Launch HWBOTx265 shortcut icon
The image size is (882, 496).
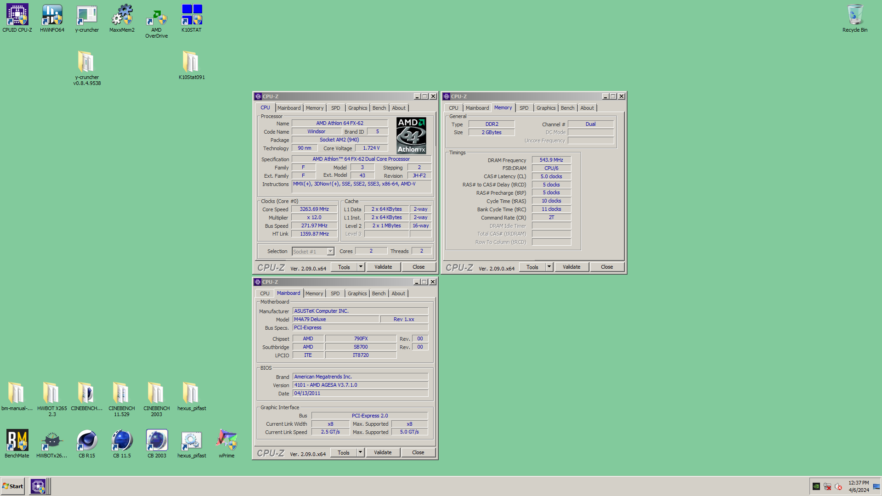52,444
